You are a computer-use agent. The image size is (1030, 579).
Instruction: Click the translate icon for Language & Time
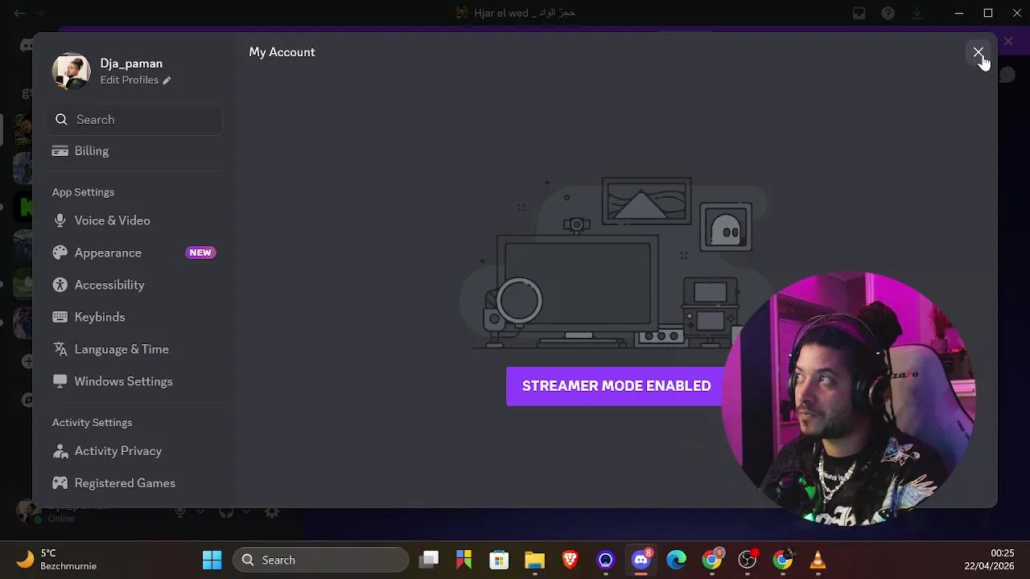pyautogui.click(x=60, y=349)
